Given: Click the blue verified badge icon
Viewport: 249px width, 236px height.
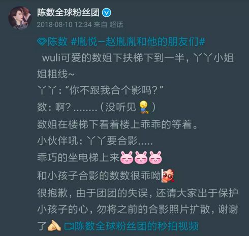Looking at the screenshot, I should pos(107,13).
